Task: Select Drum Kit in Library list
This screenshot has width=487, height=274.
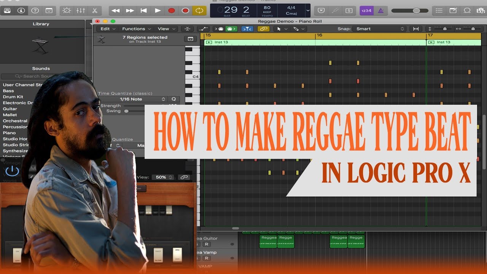Action: point(13,97)
